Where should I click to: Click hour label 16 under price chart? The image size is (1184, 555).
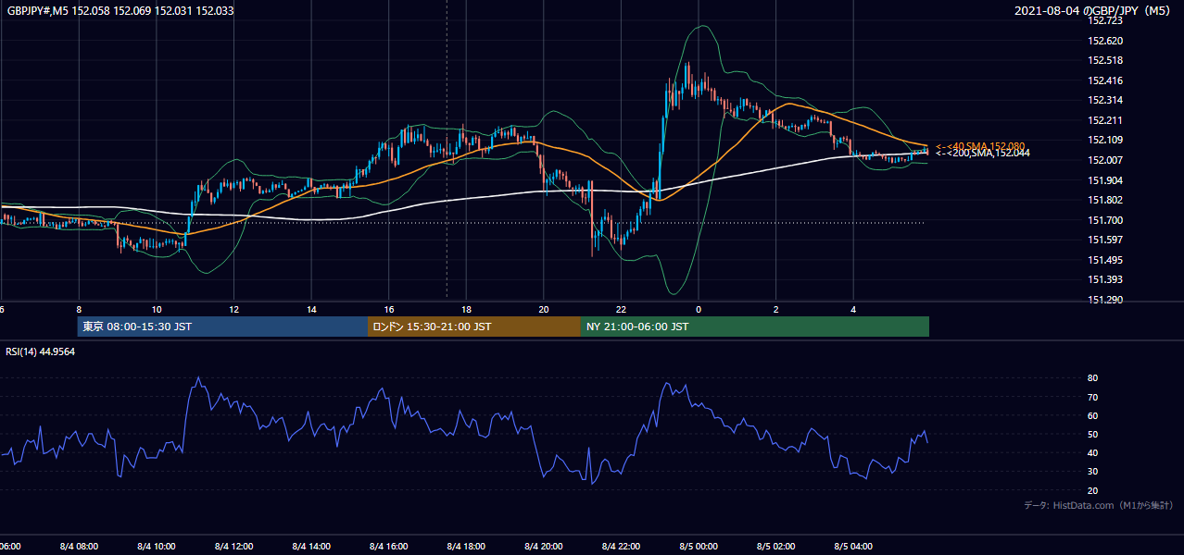(x=389, y=309)
